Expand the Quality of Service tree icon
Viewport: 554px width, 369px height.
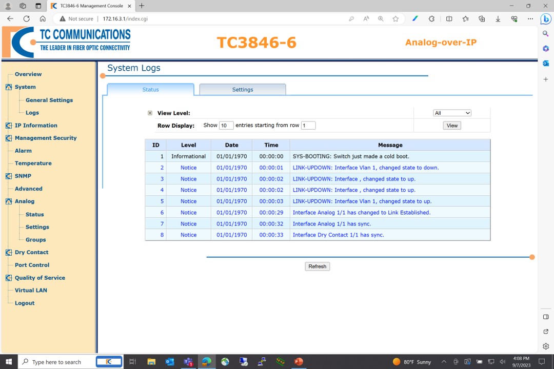pyautogui.click(x=9, y=278)
